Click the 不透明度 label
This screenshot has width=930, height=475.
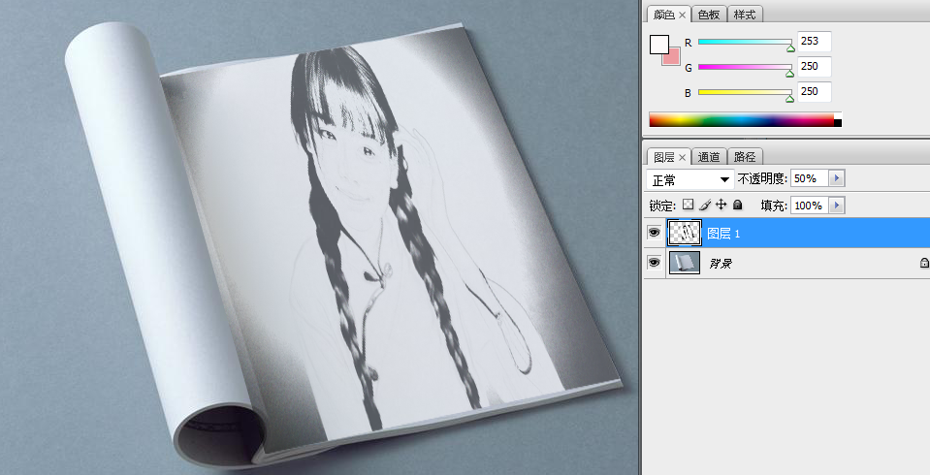pos(762,178)
